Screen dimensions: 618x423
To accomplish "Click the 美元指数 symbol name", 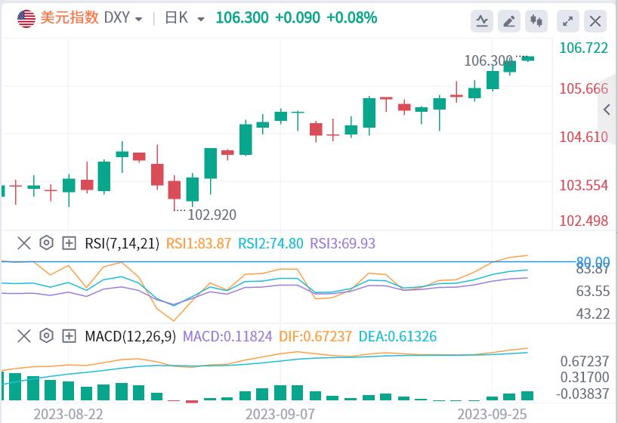I will (70, 18).
